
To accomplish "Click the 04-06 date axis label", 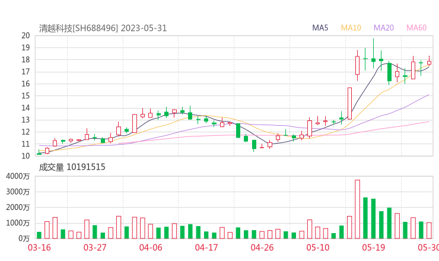I will pyautogui.click(x=151, y=247).
